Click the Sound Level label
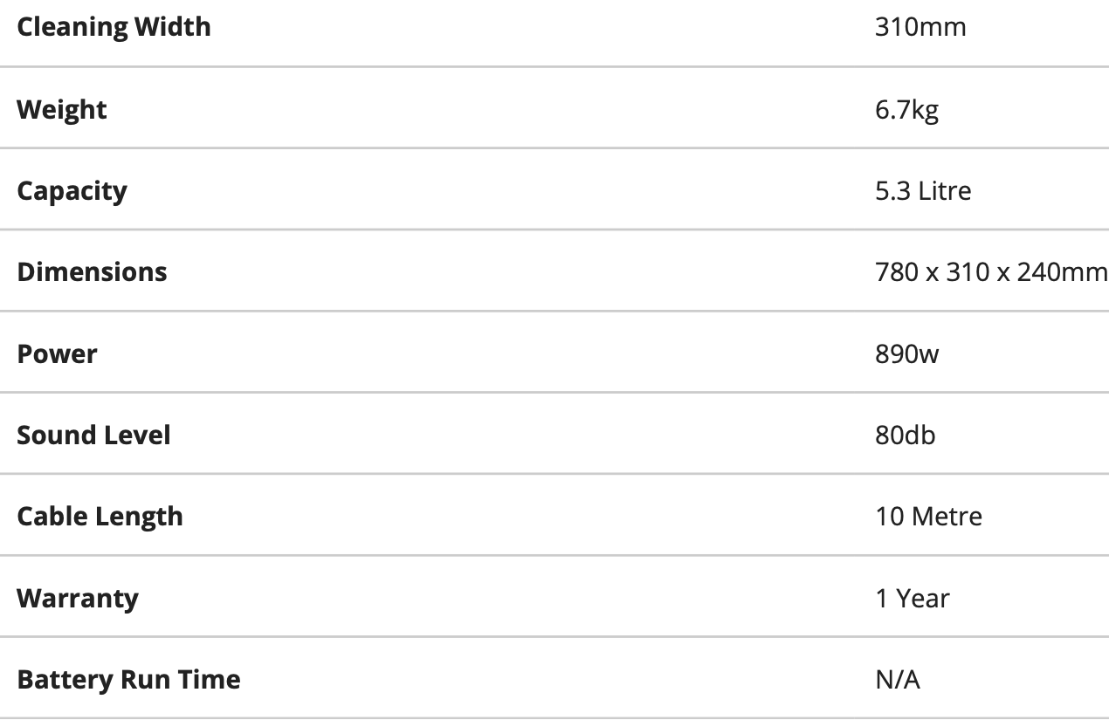Viewport: 1109px width, 720px height. [x=93, y=435]
